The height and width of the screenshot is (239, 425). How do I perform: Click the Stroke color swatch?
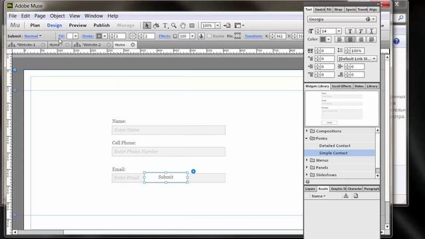tap(99, 36)
